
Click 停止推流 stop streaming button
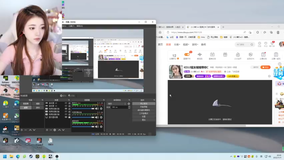pos(144,103)
